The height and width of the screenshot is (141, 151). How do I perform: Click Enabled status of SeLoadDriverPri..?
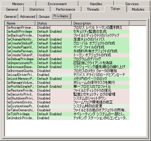coord(43,75)
